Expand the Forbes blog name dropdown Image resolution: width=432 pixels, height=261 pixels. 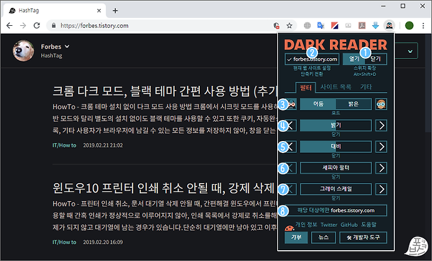click(67, 47)
